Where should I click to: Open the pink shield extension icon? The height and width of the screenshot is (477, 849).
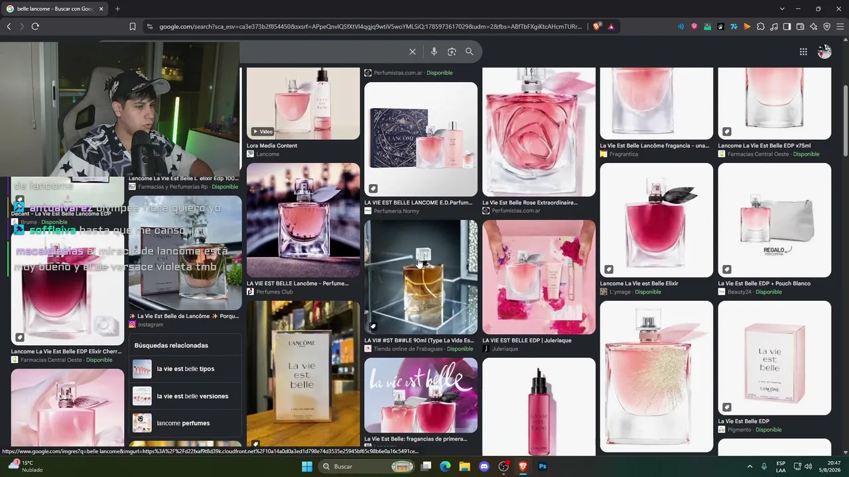point(694,26)
